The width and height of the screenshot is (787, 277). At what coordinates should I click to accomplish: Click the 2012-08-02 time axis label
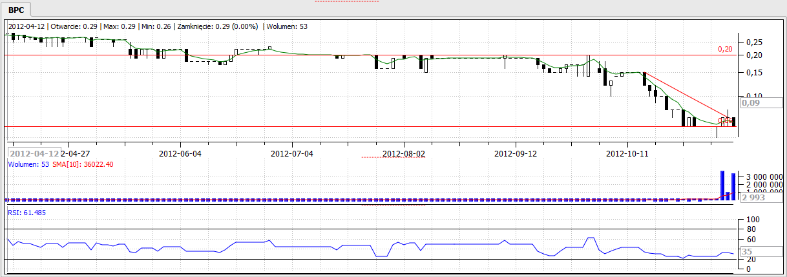404,154
